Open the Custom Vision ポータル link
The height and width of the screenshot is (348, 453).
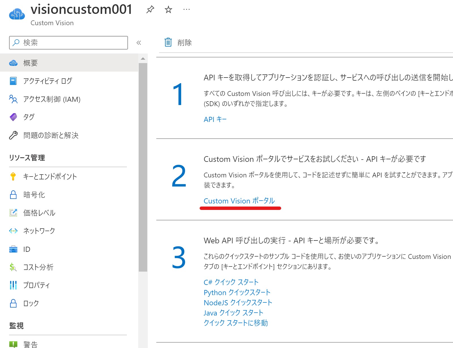[239, 201]
